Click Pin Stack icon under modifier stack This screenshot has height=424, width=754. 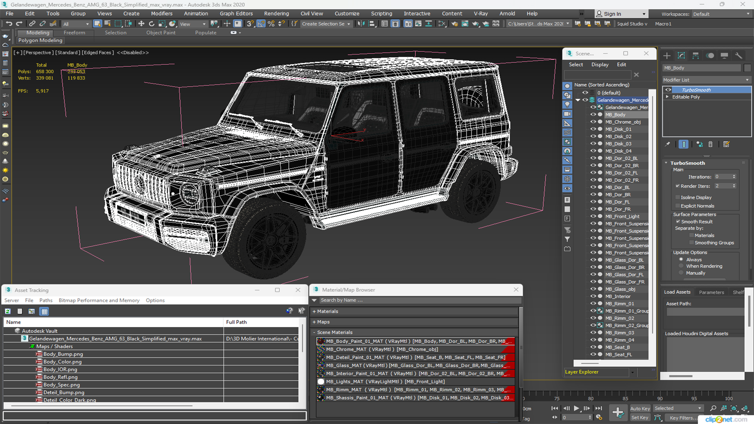coord(667,144)
